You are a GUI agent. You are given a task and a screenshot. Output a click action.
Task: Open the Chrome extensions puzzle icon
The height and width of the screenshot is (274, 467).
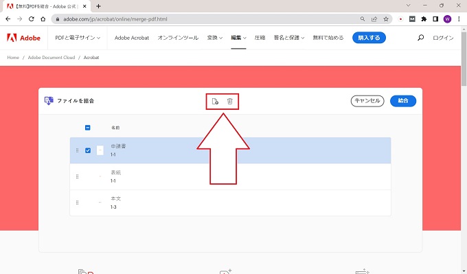pyautogui.click(x=424, y=19)
